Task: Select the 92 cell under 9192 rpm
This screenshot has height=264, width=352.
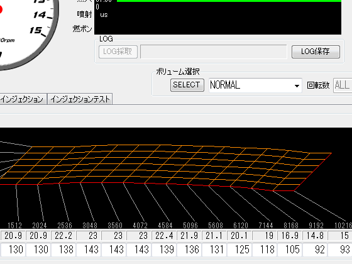Action: (315, 250)
